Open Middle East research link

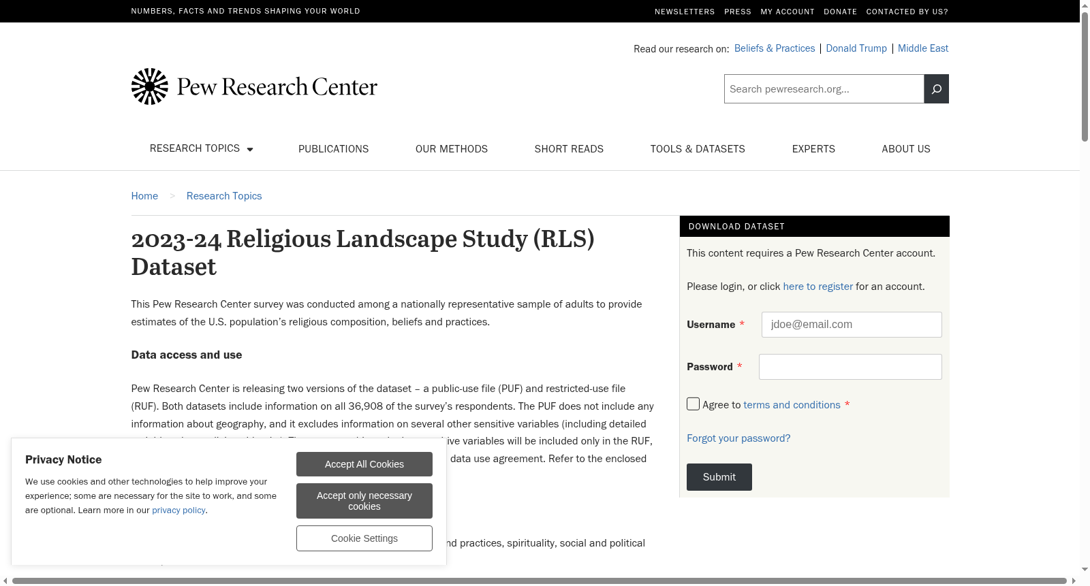923,48
